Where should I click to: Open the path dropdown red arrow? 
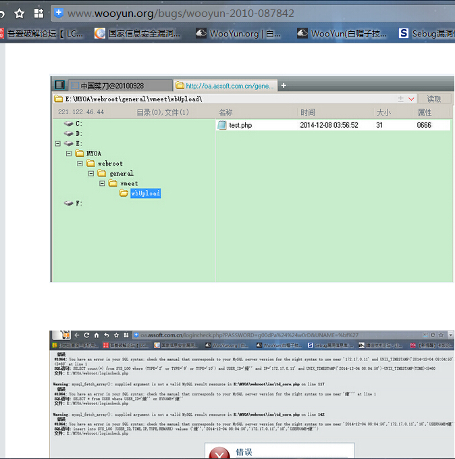(x=411, y=99)
